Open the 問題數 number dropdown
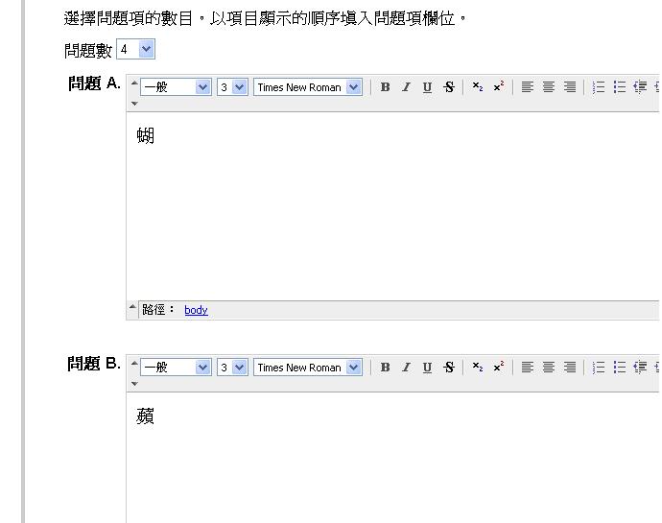The width and height of the screenshot is (662, 523). pyautogui.click(x=135, y=49)
